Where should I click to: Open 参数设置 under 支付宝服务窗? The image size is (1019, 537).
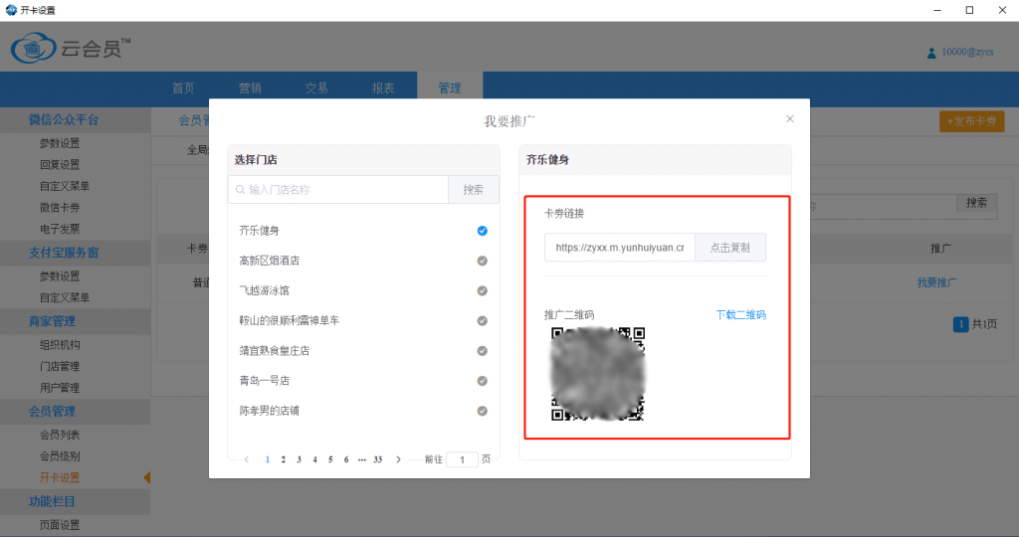pos(60,276)
